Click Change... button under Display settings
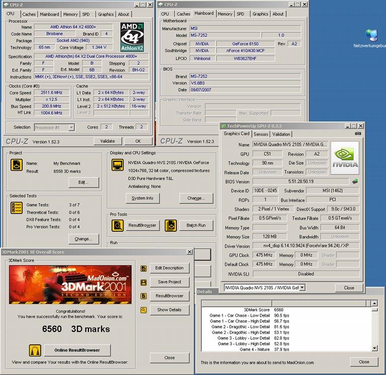Viewport: 386px width, 375px height. tap(196, 198)
